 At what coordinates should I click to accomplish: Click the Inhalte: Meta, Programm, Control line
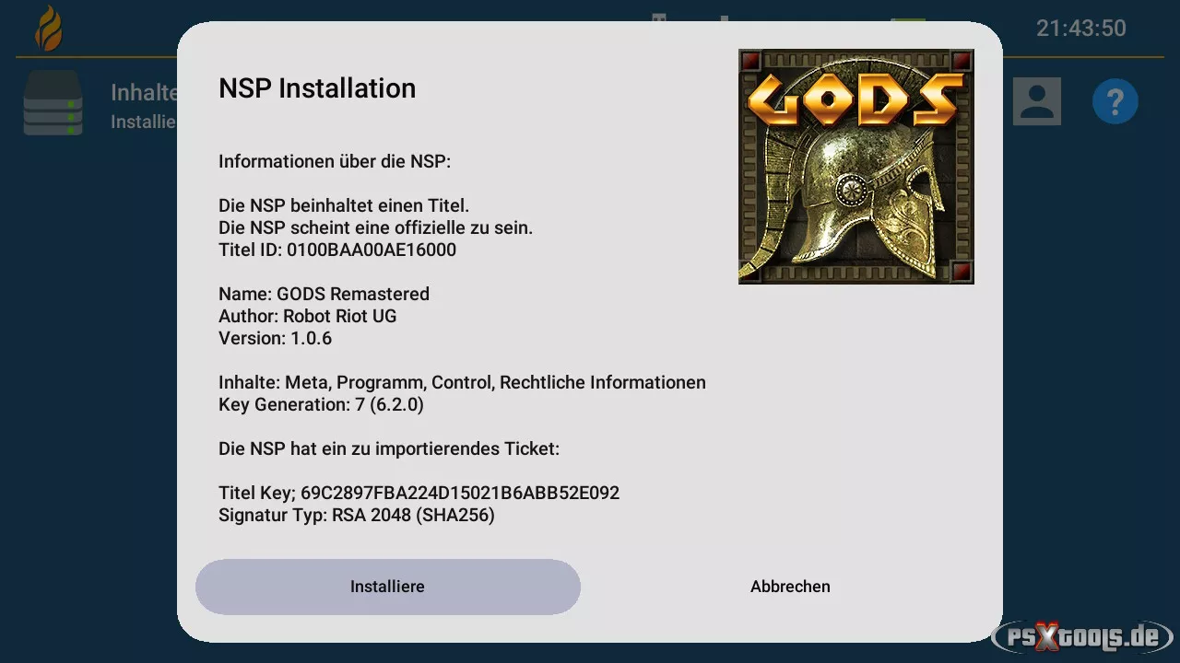click(462, 382)
